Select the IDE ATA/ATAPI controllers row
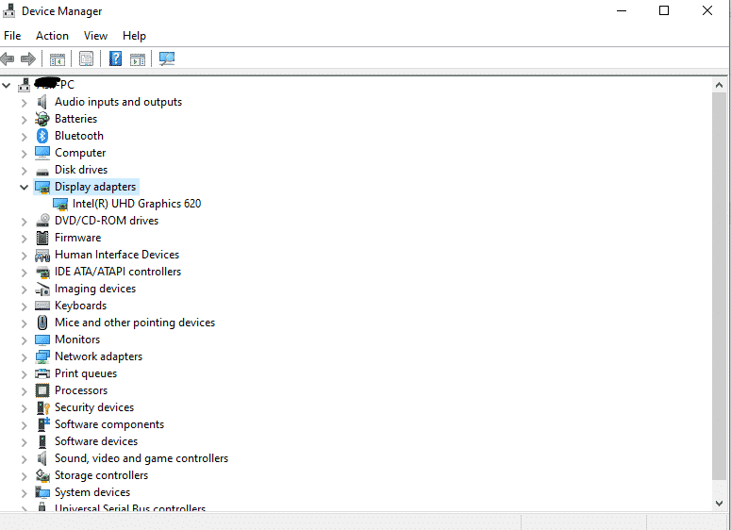 tap(118, 272)
